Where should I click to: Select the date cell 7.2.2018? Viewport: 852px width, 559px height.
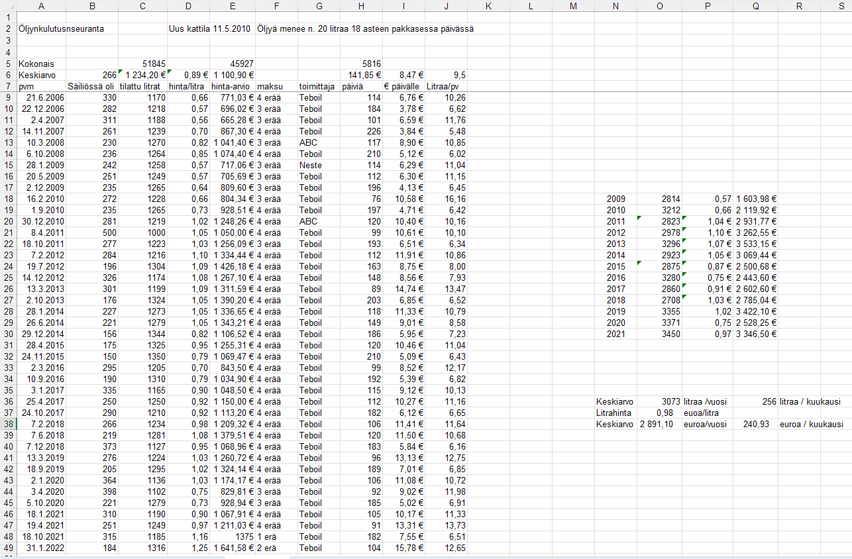click(x=42, y=424)
